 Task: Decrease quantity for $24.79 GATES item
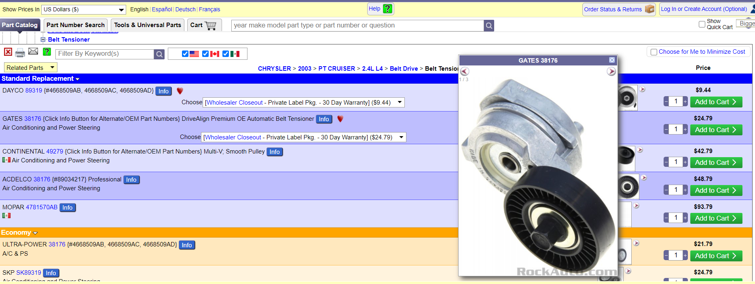(x=666, y=130)
